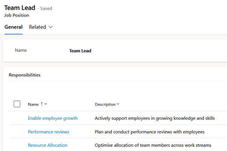
Task: Open the Resource Allocation link
Action: 48,145
